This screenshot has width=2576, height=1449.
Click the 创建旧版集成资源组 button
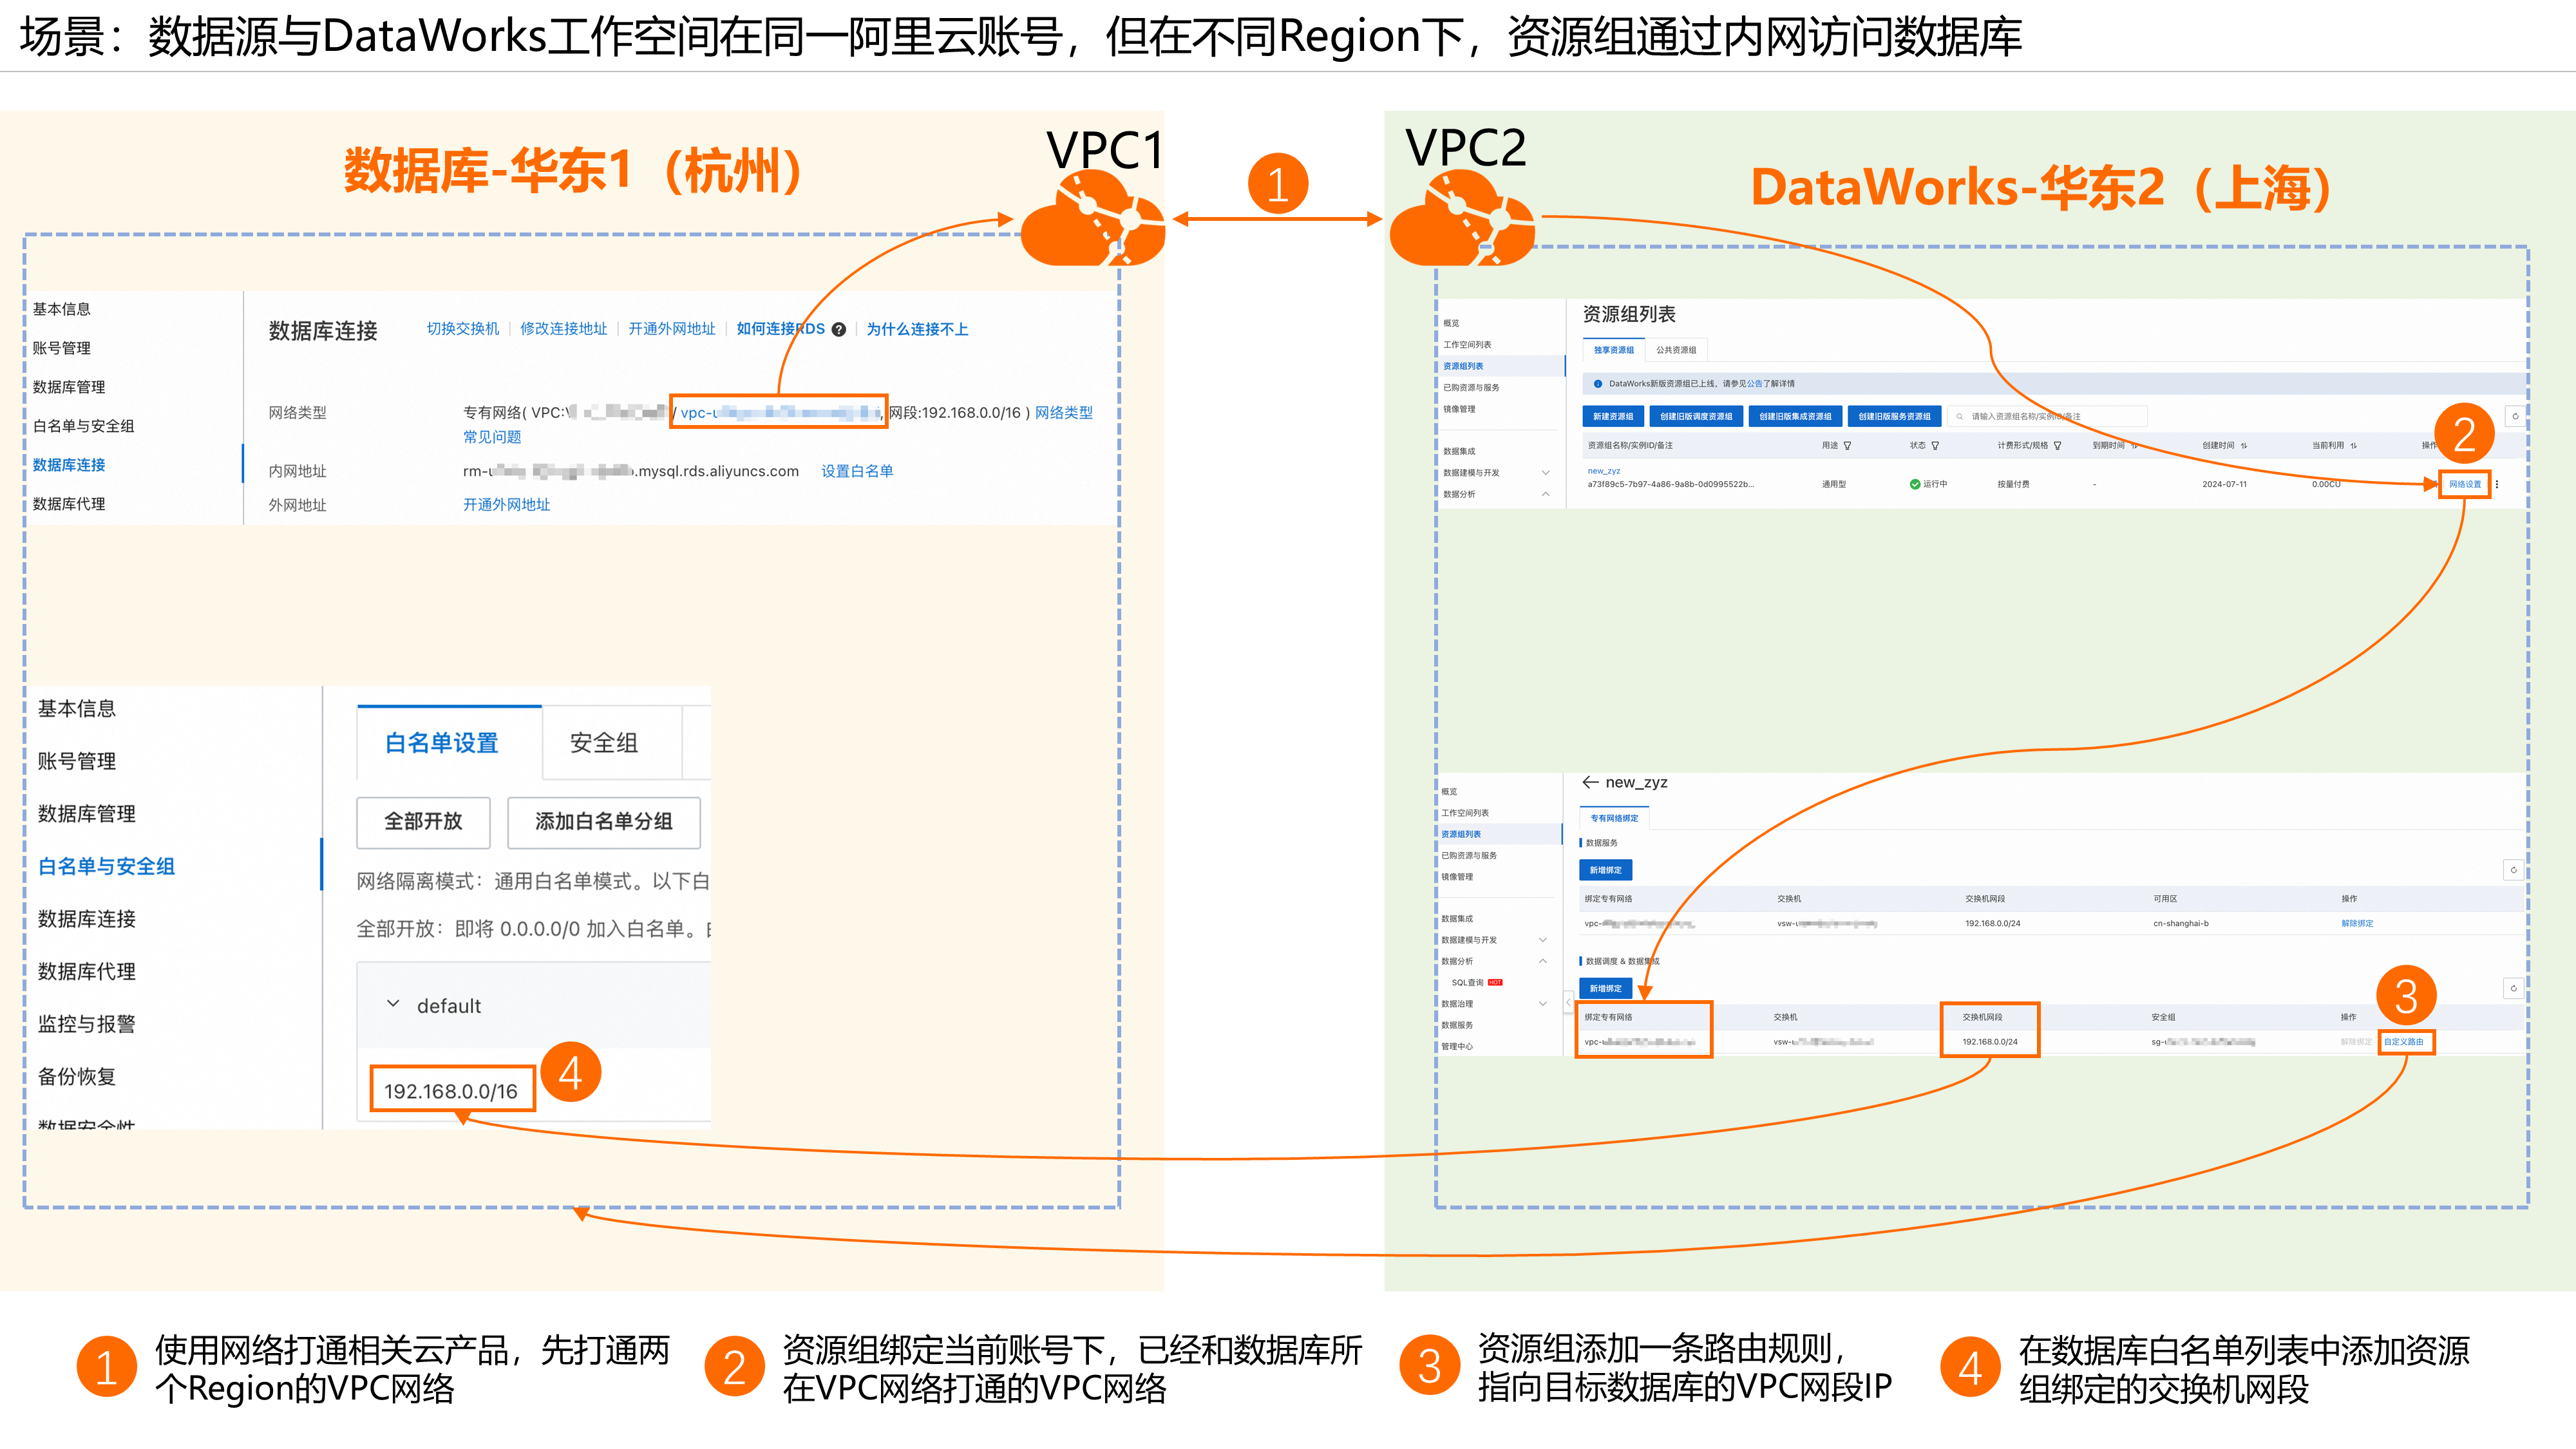point(1795,416)
